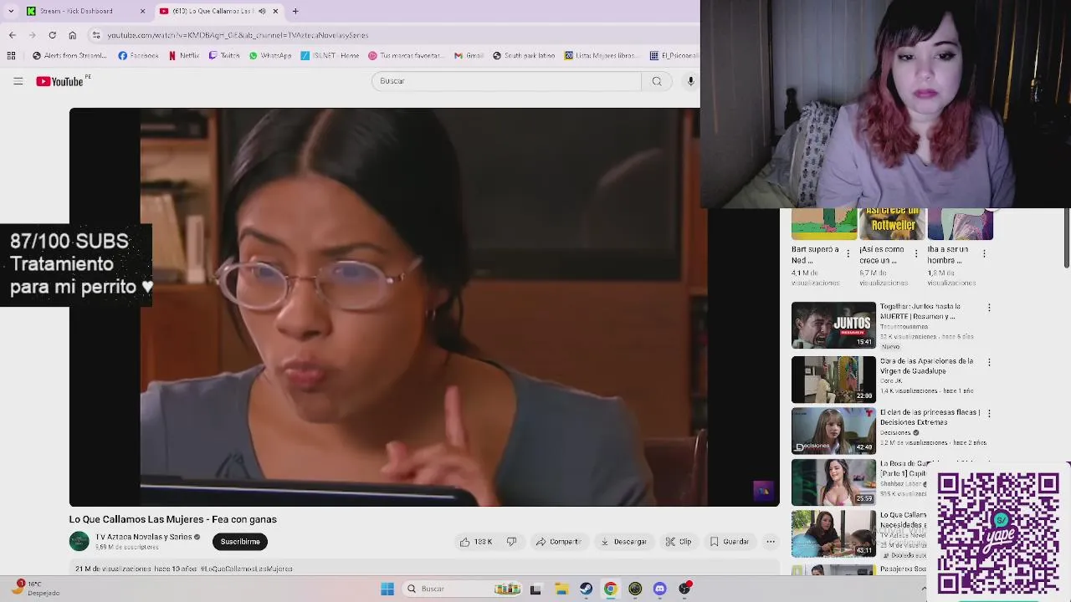Download the video with Descargar button

click(x=624, y=542)
